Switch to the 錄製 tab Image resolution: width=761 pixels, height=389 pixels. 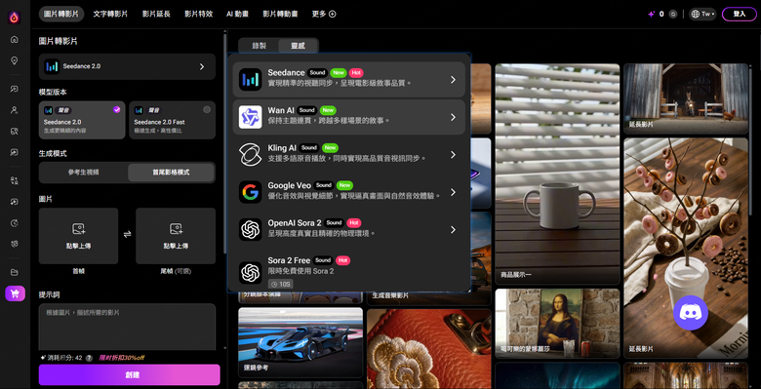pos(260,46)
